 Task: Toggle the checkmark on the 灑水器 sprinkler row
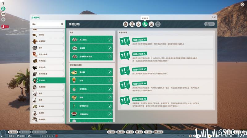110,72
